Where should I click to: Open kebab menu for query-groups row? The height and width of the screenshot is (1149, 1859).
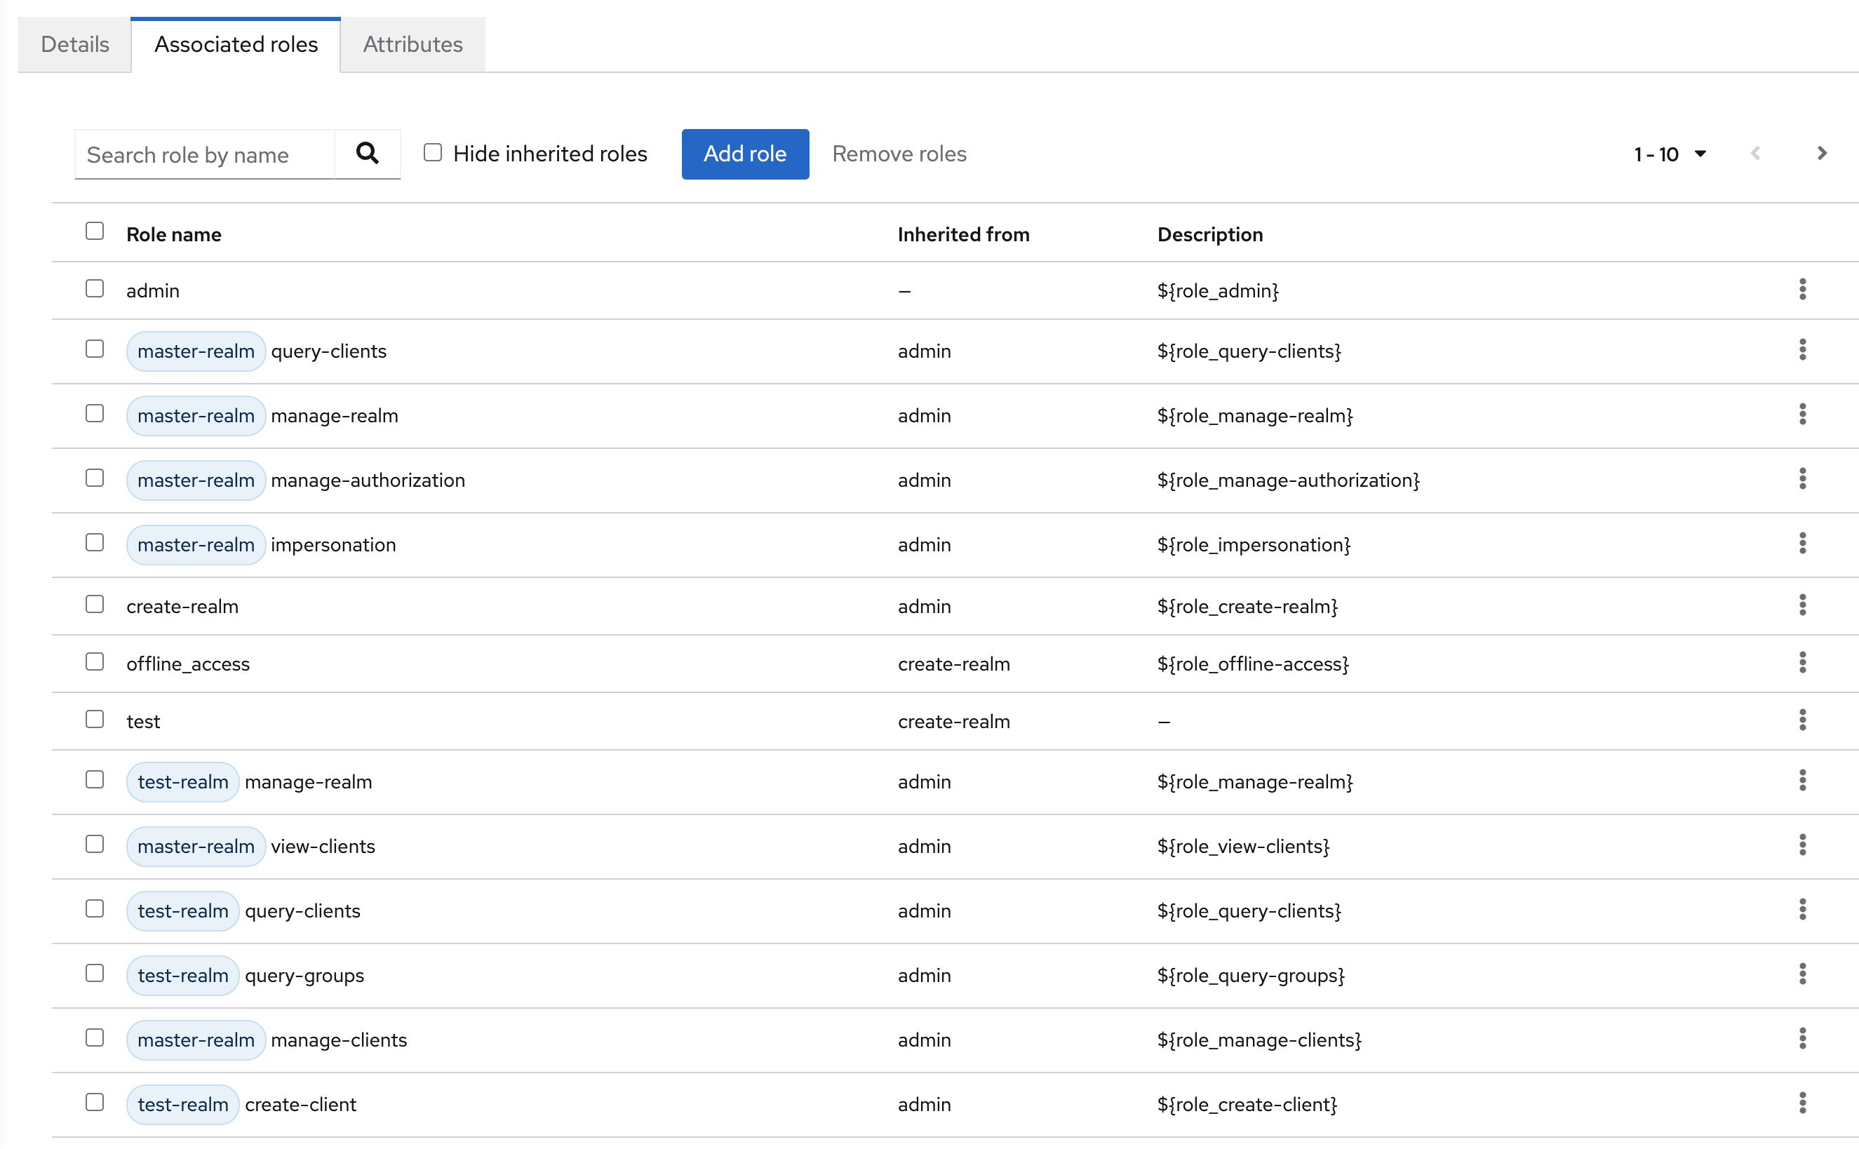click(x=1802, y=975)
